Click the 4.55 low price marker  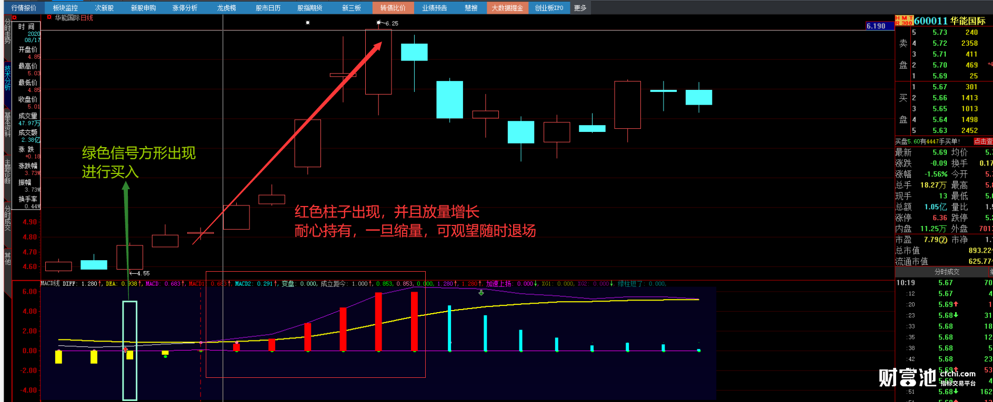click(x=139, y=273)
